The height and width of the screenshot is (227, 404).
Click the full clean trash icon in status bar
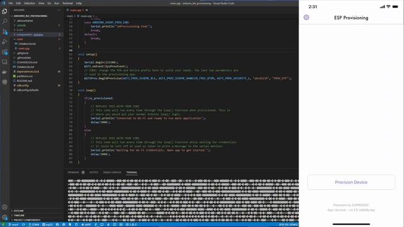(x=70, y=224)
